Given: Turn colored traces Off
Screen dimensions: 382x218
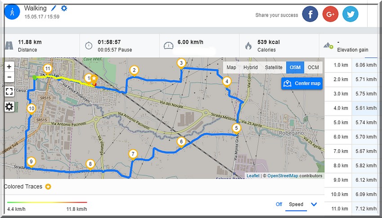Looking at the screenshot, I should 279,204.
